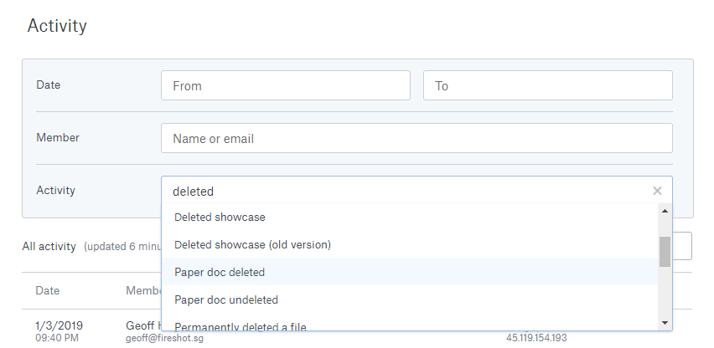Click the 'All activity' label
714x348 pixels.
click(x=49, y=247)
